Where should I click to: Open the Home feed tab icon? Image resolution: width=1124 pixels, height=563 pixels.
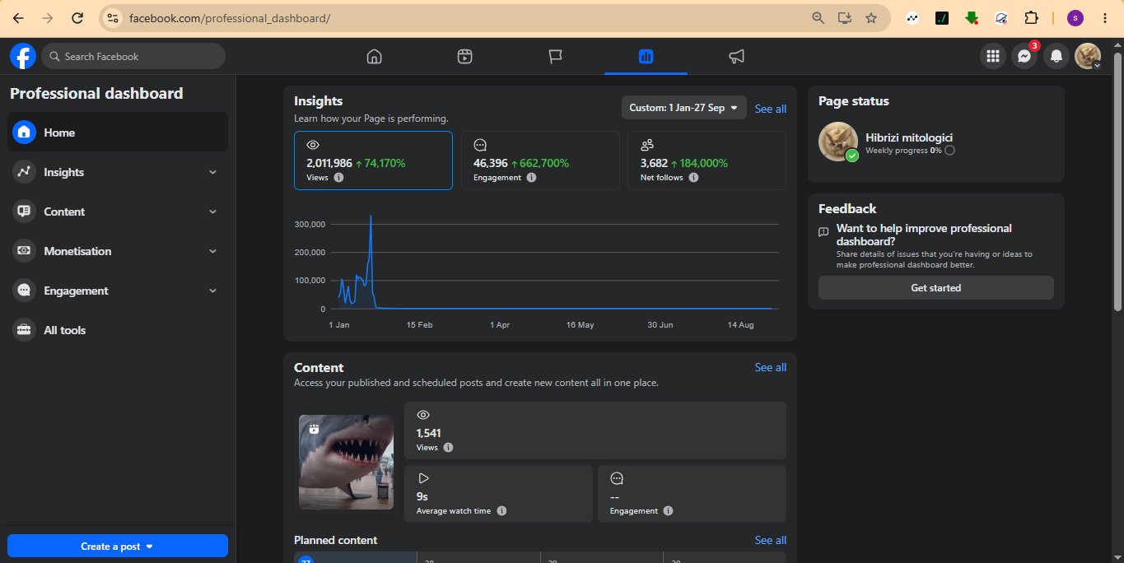coord(374,56)
